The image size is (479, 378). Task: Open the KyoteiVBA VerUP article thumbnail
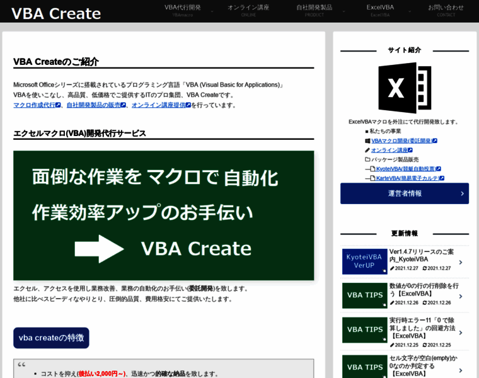click(x=364, y=261)
